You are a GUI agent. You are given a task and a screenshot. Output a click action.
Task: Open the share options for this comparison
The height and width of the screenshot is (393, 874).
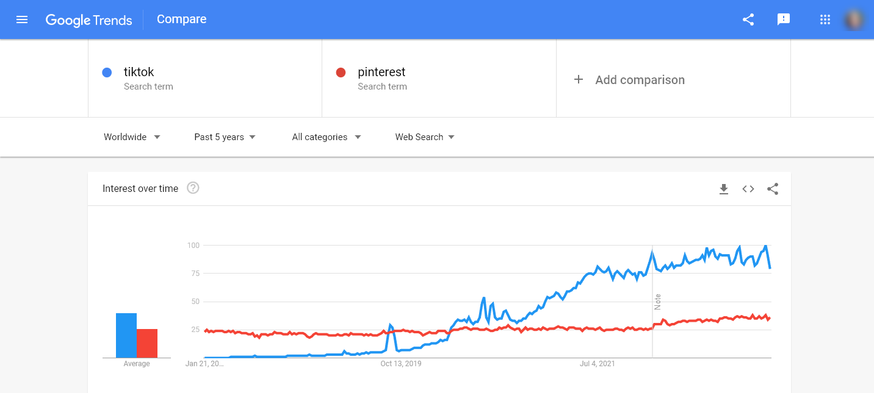(748, 19)
